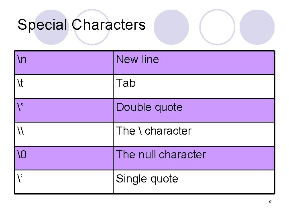Click the word 'Characters' in title
Viewport: 289px width, 217px height.
click(109, 25)
